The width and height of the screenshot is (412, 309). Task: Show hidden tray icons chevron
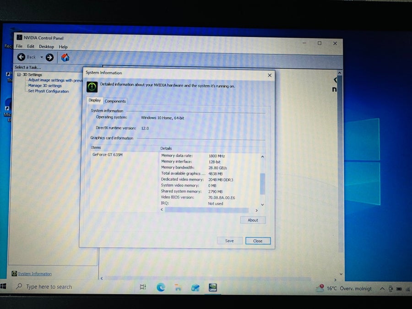pyautogui.click(x=382, y=288)
